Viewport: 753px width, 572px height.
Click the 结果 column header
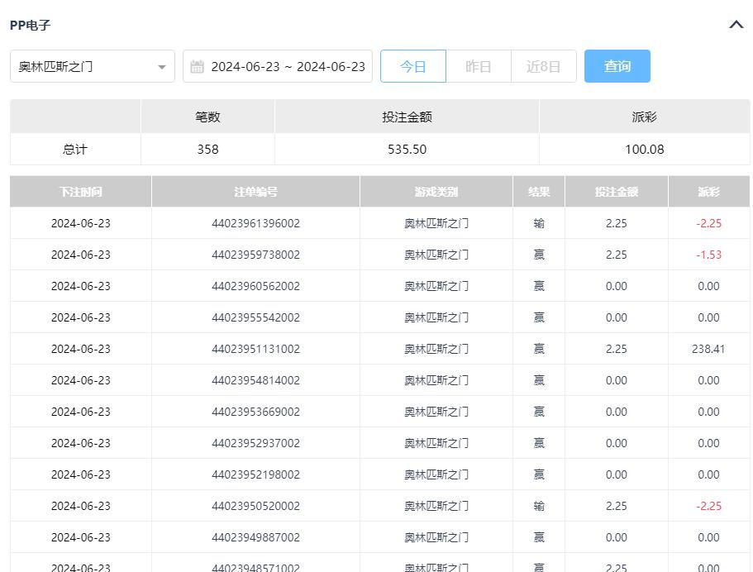pos(539,192)
